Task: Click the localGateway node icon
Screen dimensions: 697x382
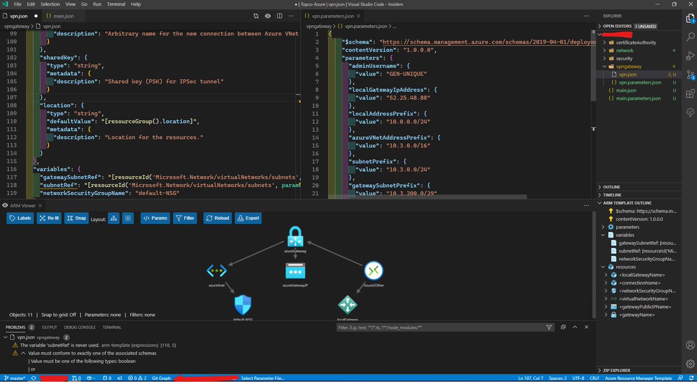Action: tap(347, 305)
